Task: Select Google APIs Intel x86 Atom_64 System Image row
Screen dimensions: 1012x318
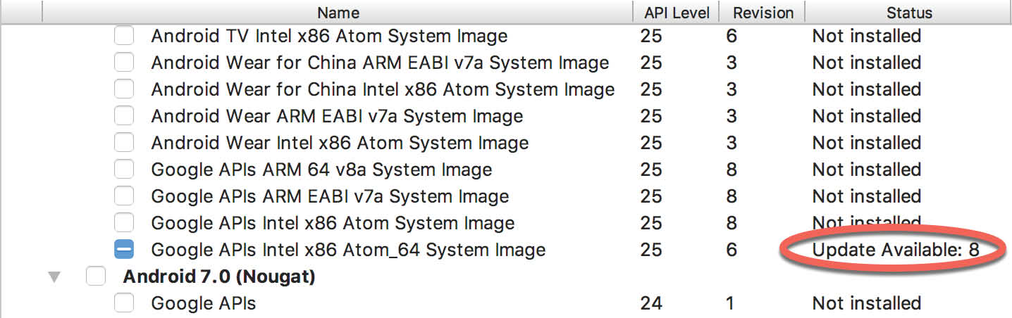Action: point(348,250)
